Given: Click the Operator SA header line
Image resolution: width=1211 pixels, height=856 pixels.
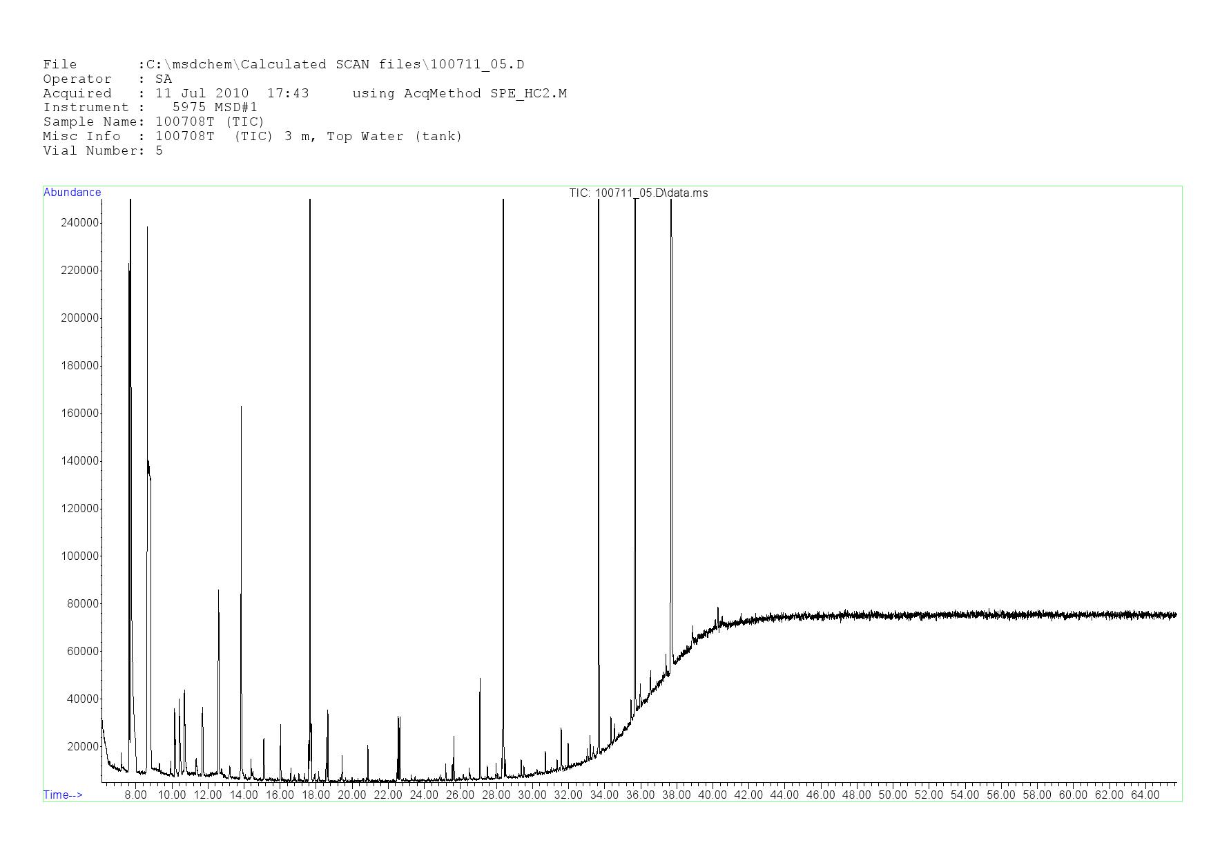Looking at the screenshot, I should click(107, 79).
